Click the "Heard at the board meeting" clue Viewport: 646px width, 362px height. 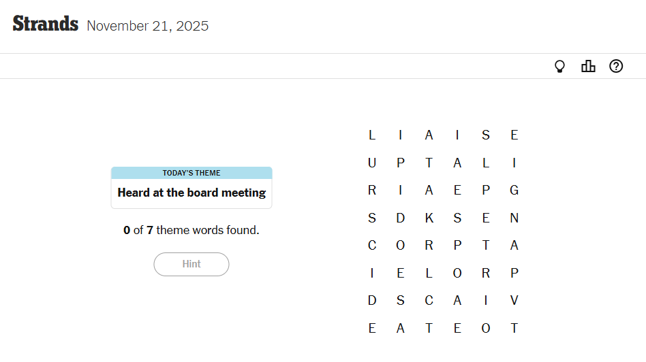[x=191, y=193]
